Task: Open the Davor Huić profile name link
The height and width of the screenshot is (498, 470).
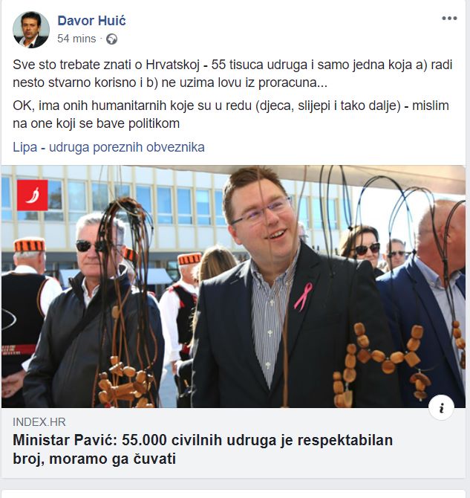Action: coord(91,21)
